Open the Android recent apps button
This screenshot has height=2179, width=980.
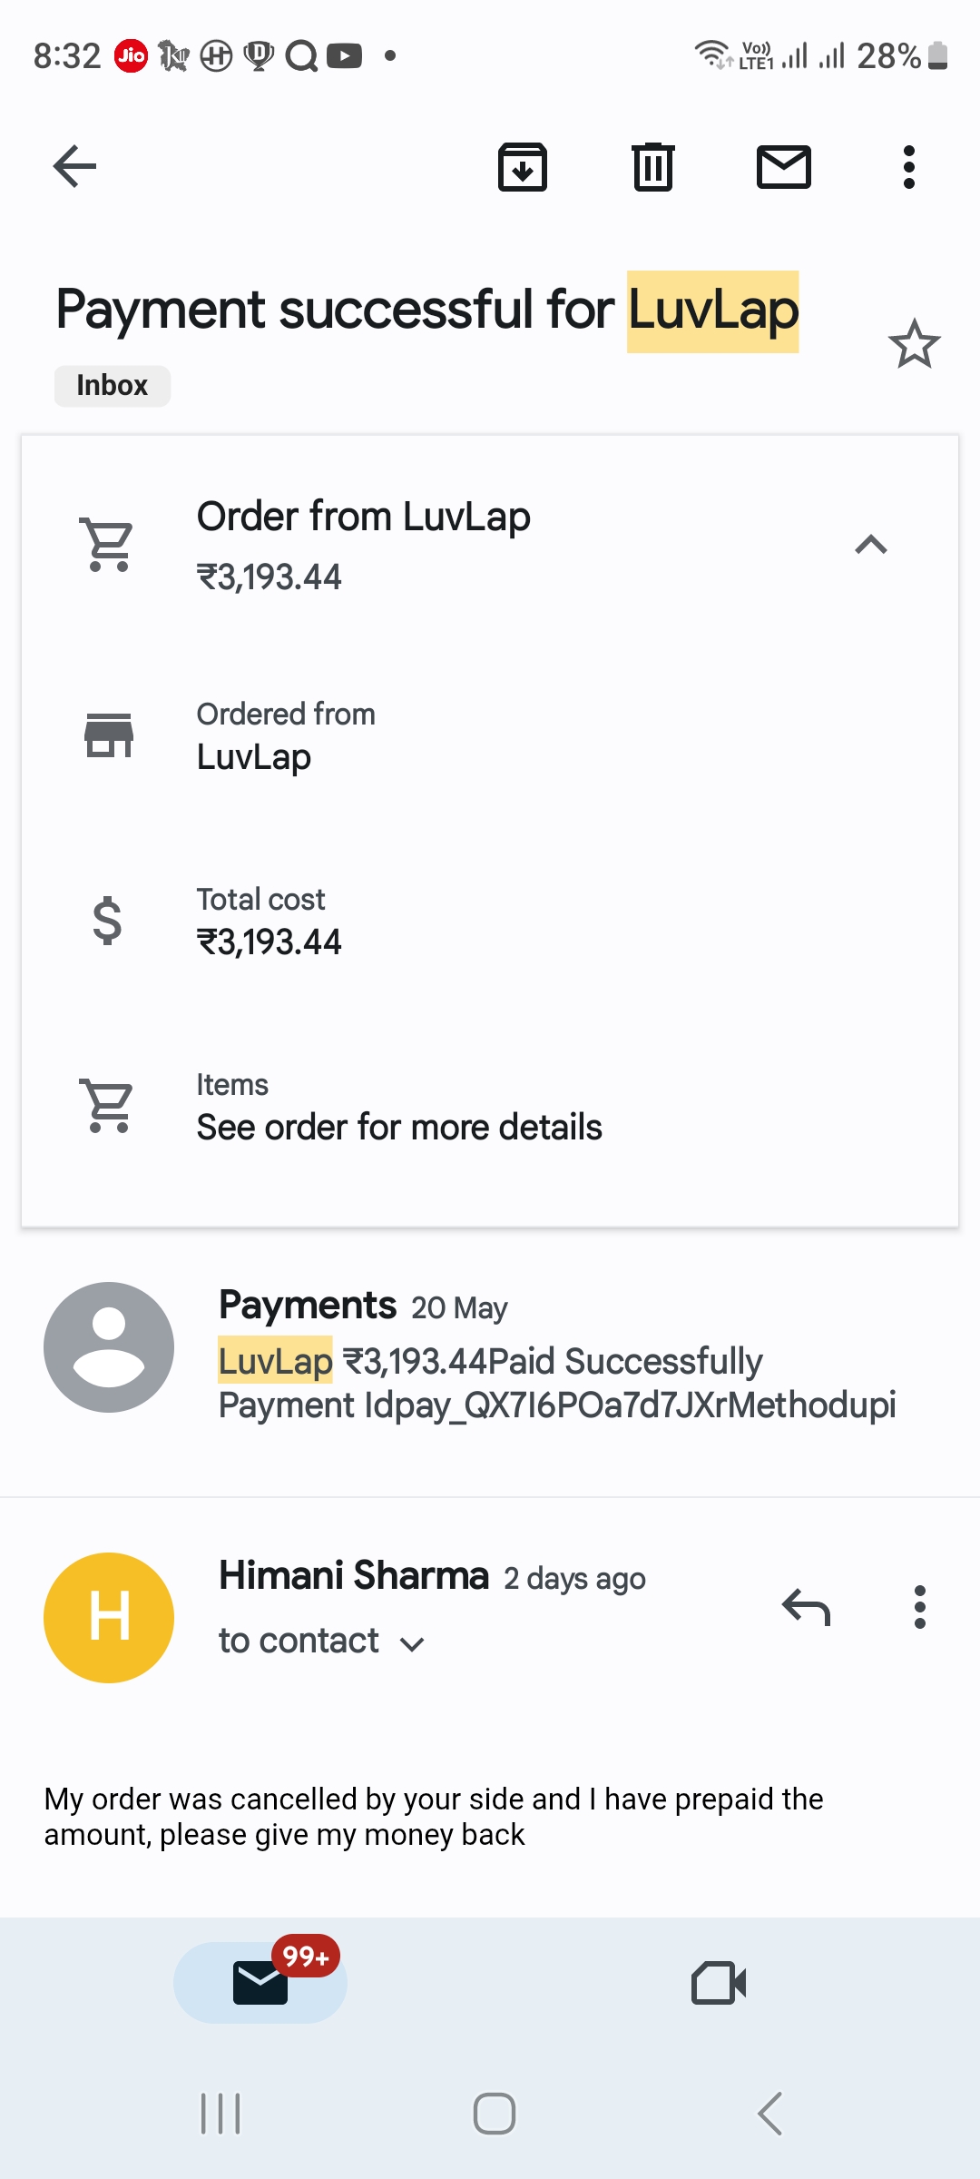click(220, 2114)
